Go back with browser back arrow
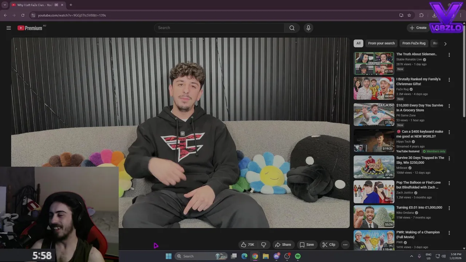Image resolution: width=466 pixels, height=262 pixels. point(5,15)
